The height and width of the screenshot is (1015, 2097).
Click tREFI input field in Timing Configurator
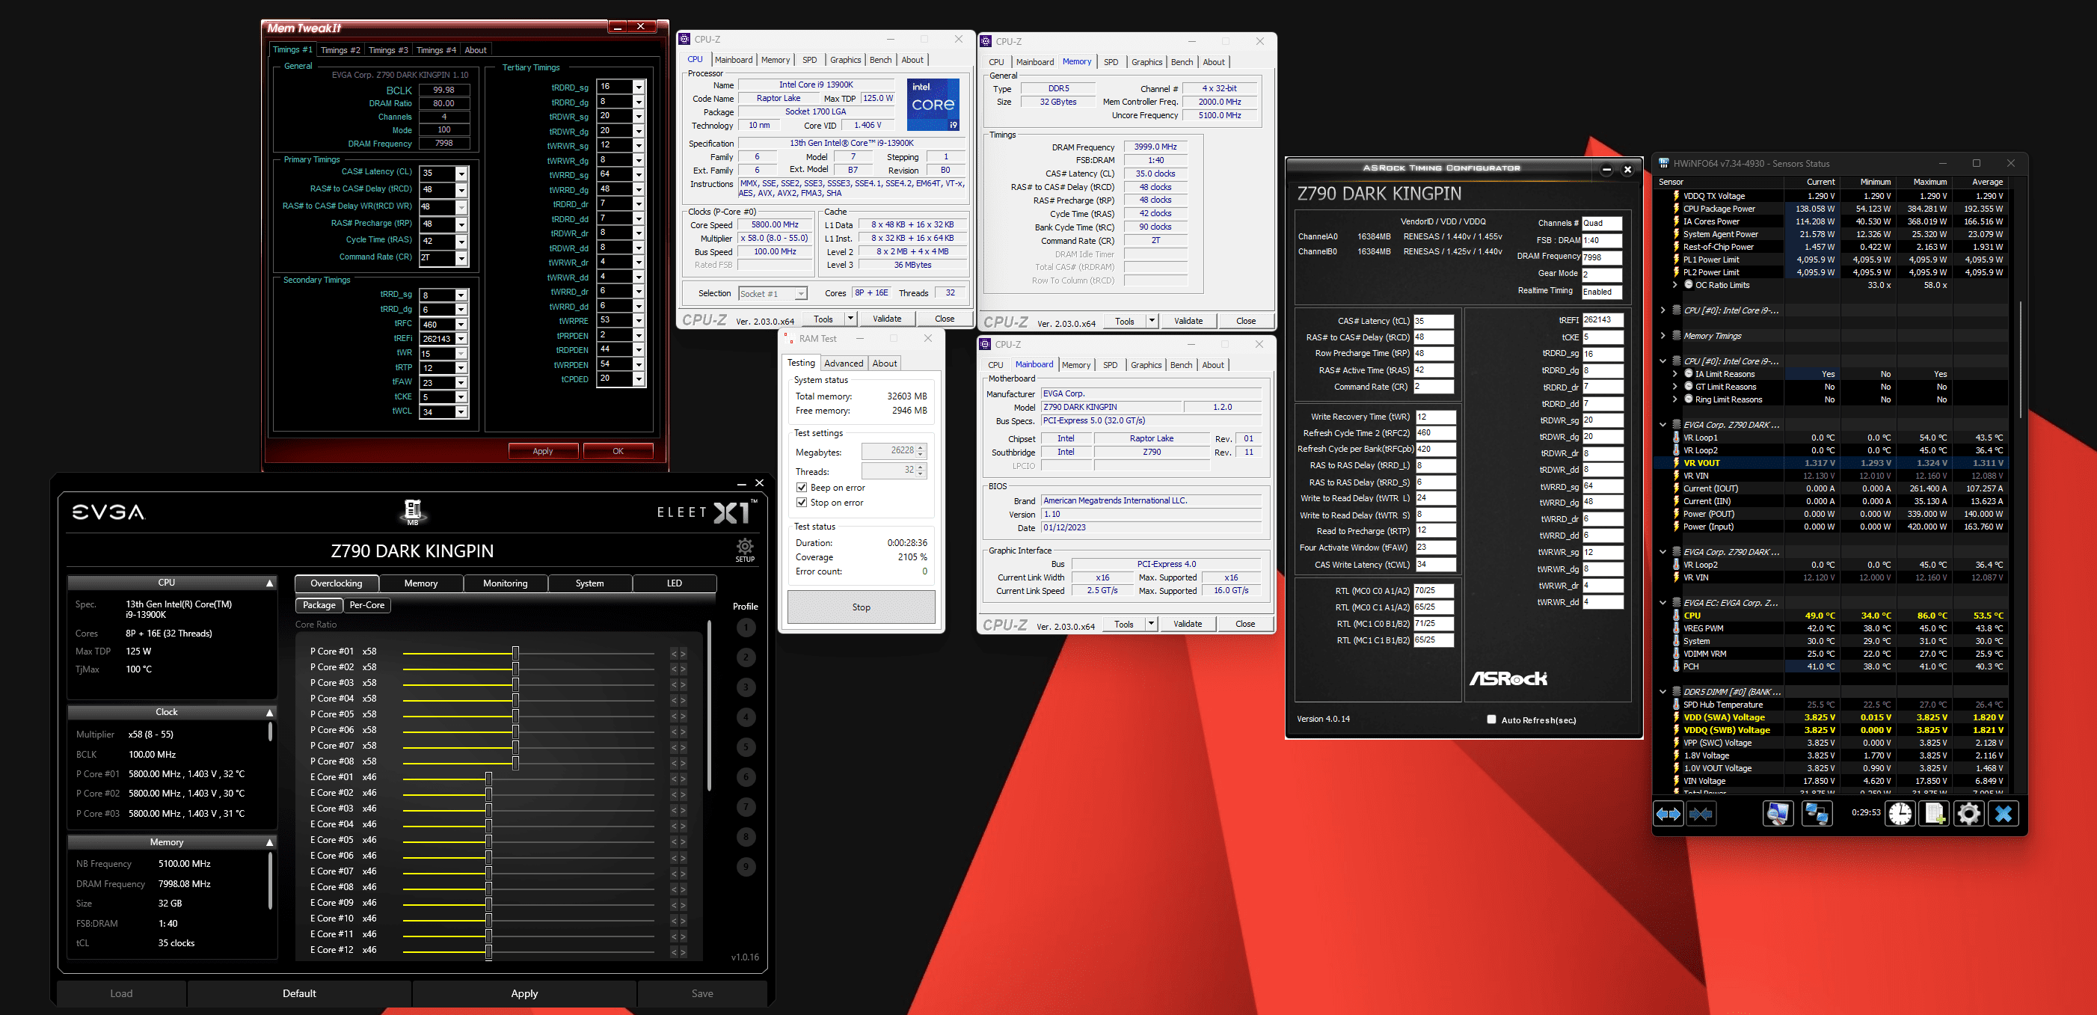pyautogui.click(x=1602, y=320)
